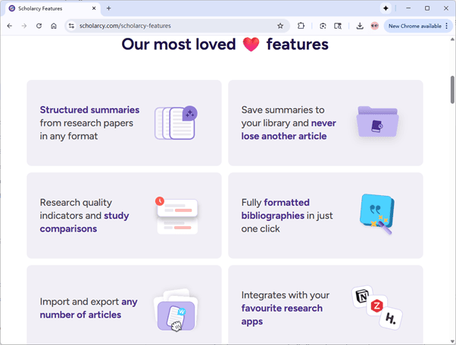
Task: Click the research apps integration logos
Action: tap(376, 306)
